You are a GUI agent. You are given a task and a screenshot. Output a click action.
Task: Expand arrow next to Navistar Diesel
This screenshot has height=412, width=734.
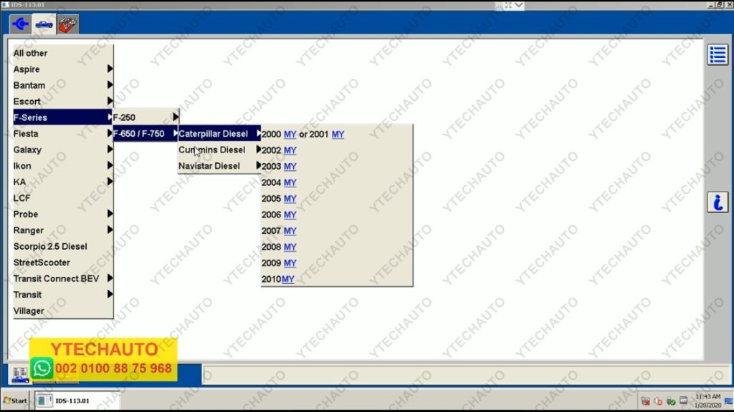pos(258,165)
